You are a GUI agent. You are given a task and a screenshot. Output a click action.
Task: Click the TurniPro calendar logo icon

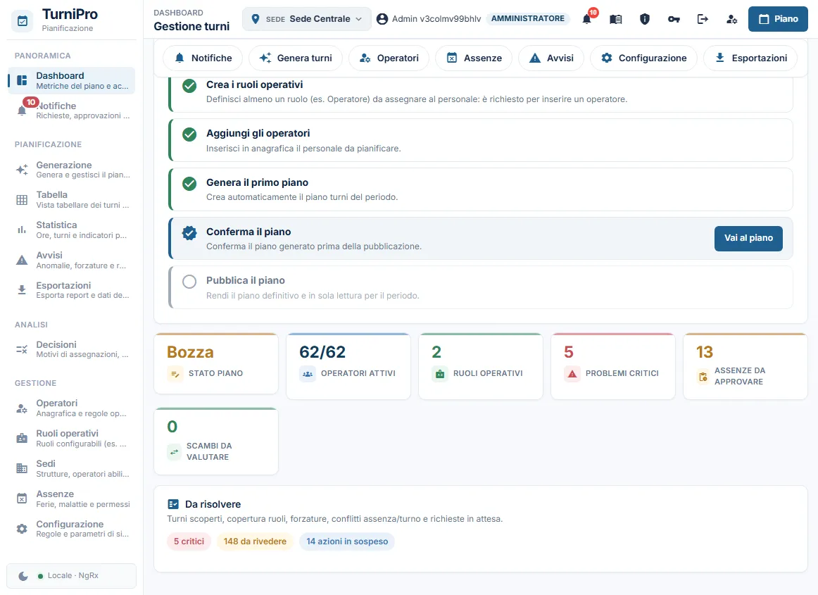[23, 21]
